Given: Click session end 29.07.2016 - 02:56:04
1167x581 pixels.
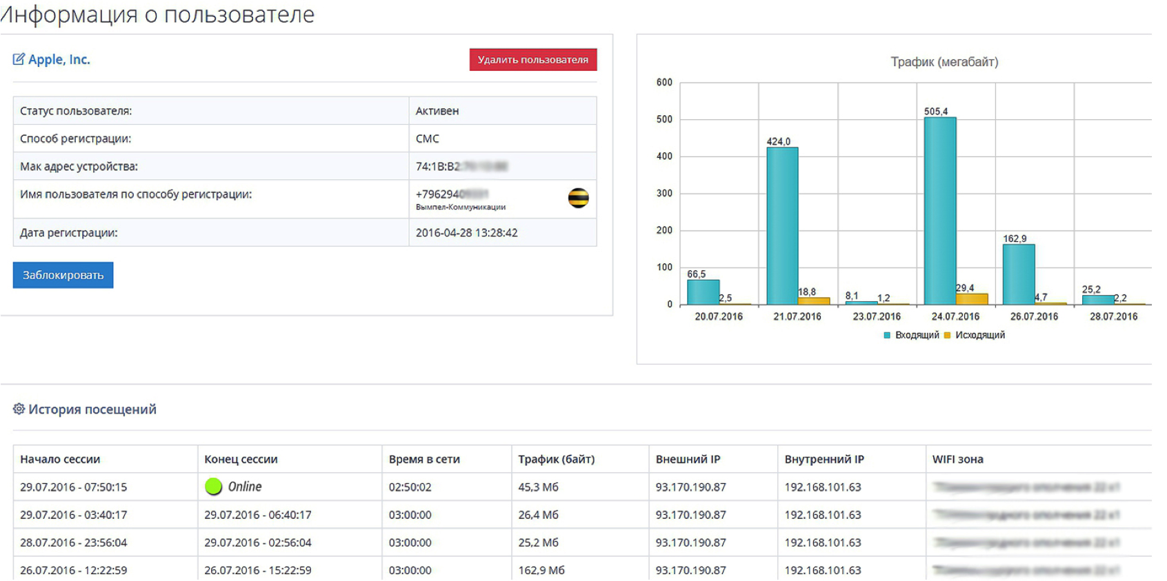Looking at the screenshot, I should coord(258,542).
